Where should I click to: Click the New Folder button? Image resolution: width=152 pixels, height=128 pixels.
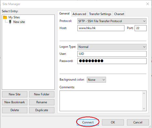pyautogui.click(x=42, y=94)
